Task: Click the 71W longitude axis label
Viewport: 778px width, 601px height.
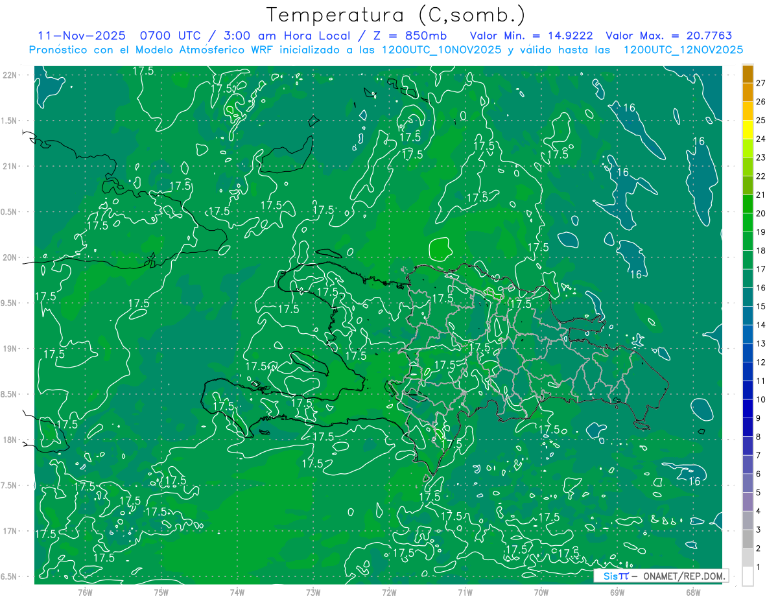Action: [465, 593]
